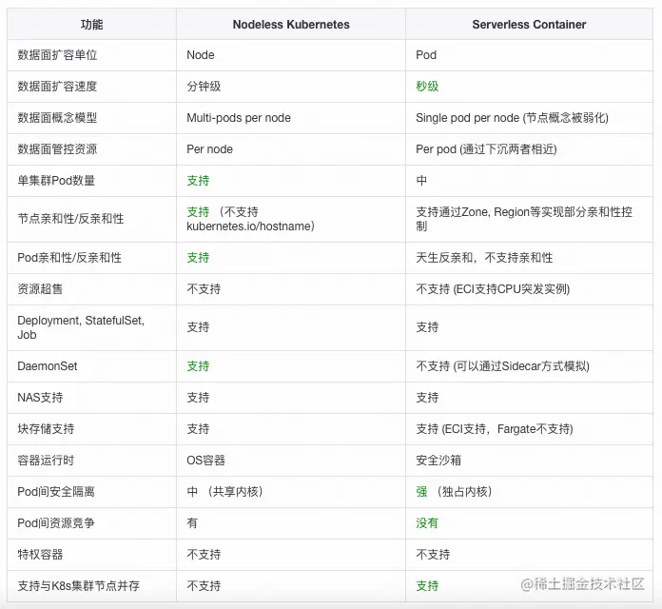Select the Pod间安全隔离 row label
Image resolution: width=662 pixels, height=609 pixels.
[x=56, y=492]
